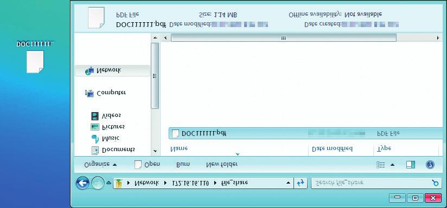Screen dimensions: 447x208
Task: Minimize the Explorer window
Action: tap(398, 198)
